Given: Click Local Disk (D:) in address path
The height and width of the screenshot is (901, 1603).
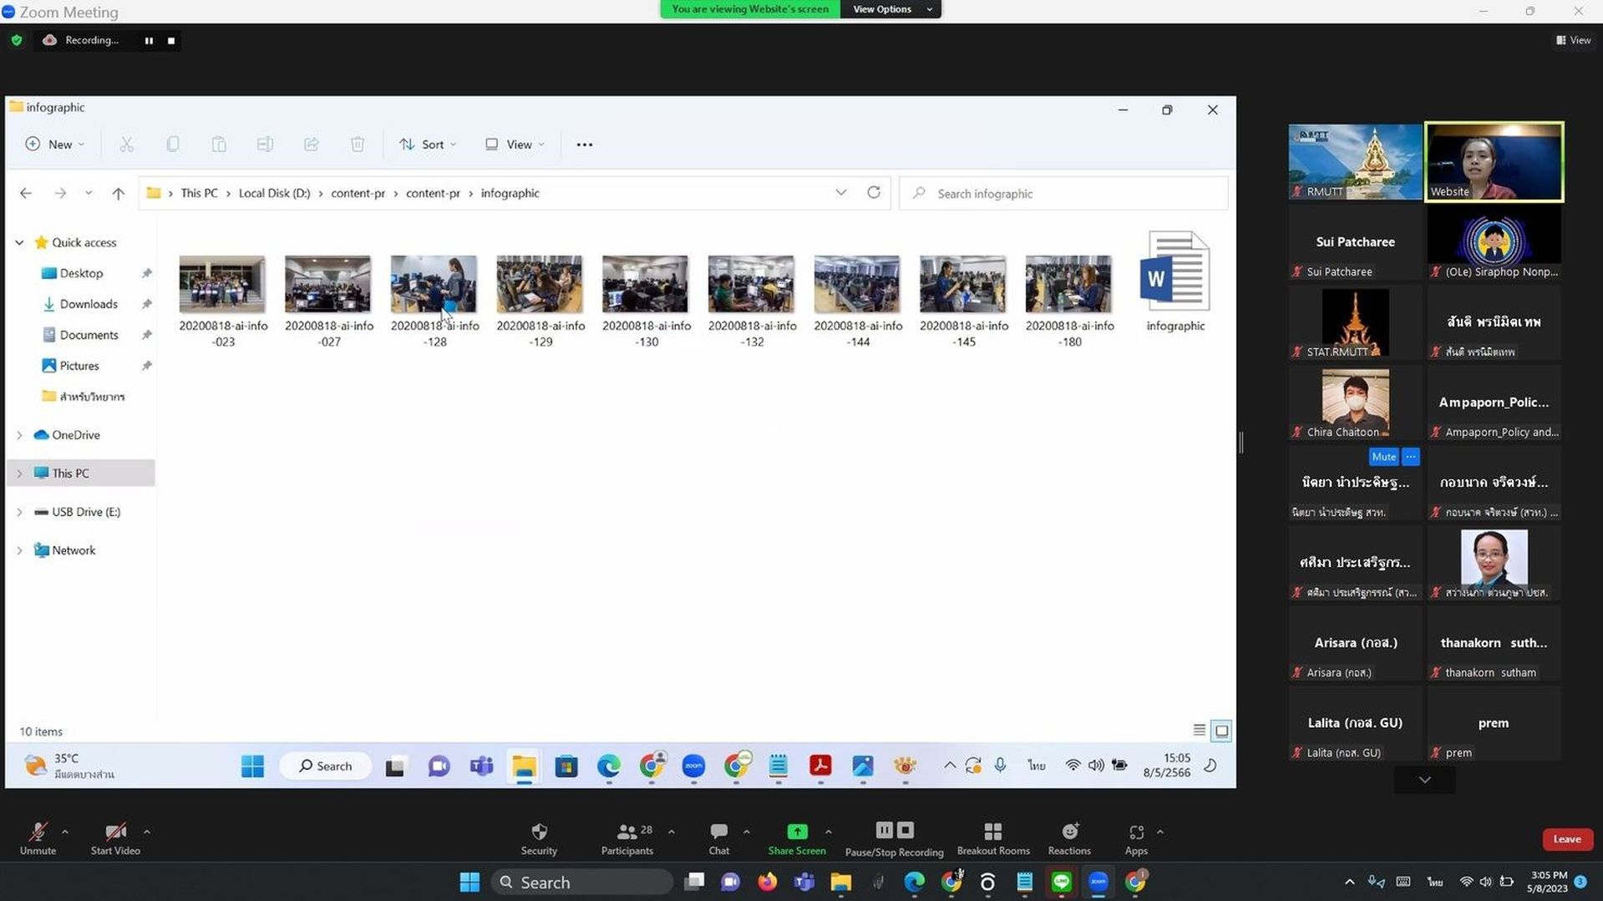Looking at the screenshot, I should pos(274,193).
